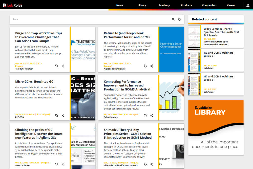Image resolution: width=253 pixels, height=169 pixels.
Task: Click SelectScience under Connecting Performance card
Action: 111,117
